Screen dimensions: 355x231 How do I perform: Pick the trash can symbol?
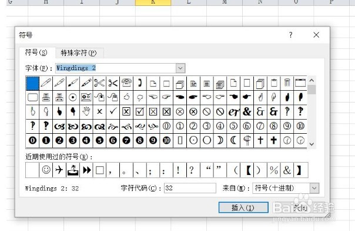(x=287, y=83)
